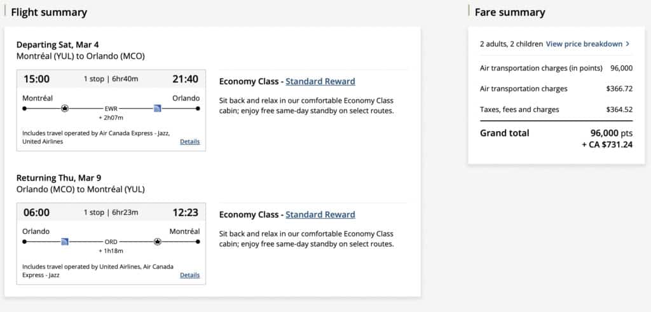Expand the chevron beside View price breakdown
The height and width of the screenshot is (312, 651).
pos(628,44)
